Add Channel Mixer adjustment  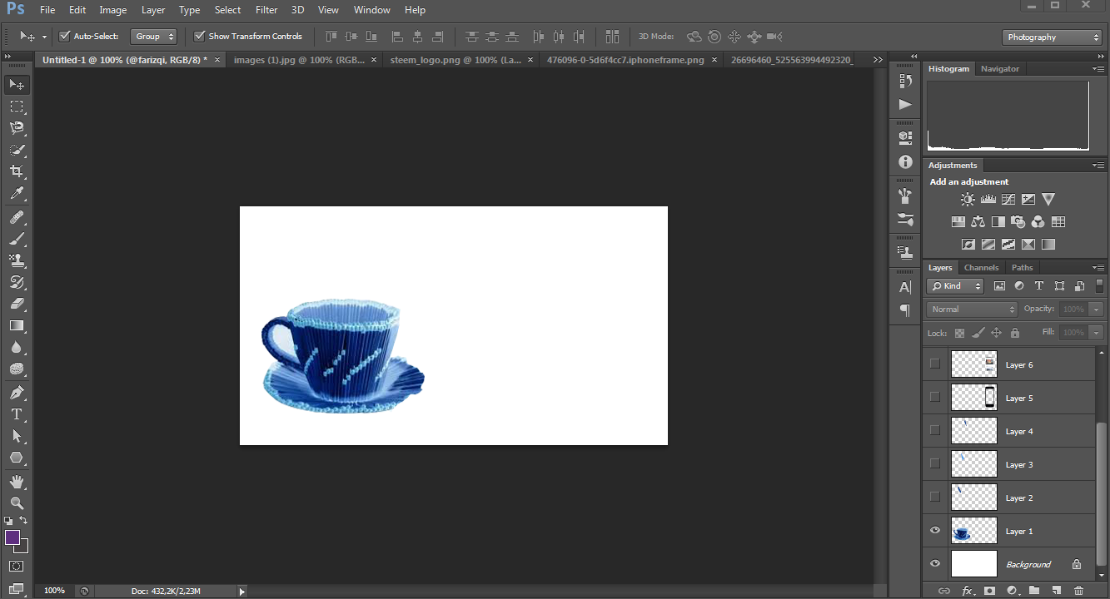(x=1038, y=222)
